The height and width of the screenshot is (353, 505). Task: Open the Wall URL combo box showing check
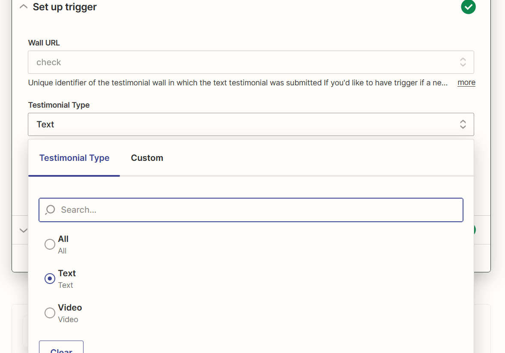point(244,62)
